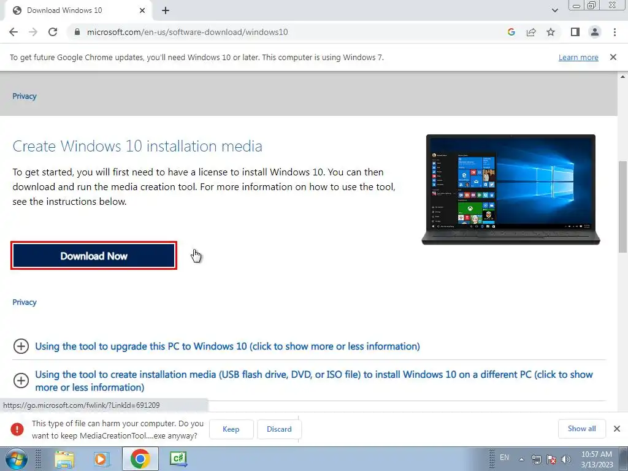Show hidden system tray icons
Image resolution: width=628 pixels, height=471 pixels.
(521, 459)
